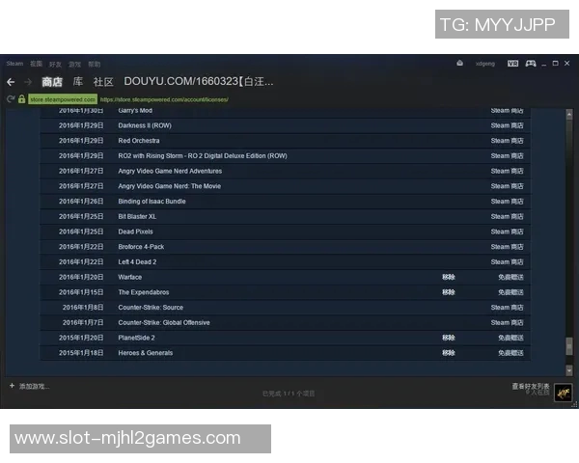This screenshot has width=579, height=463.
Task: Open the Steam menu
Action: tap(14, 64)
